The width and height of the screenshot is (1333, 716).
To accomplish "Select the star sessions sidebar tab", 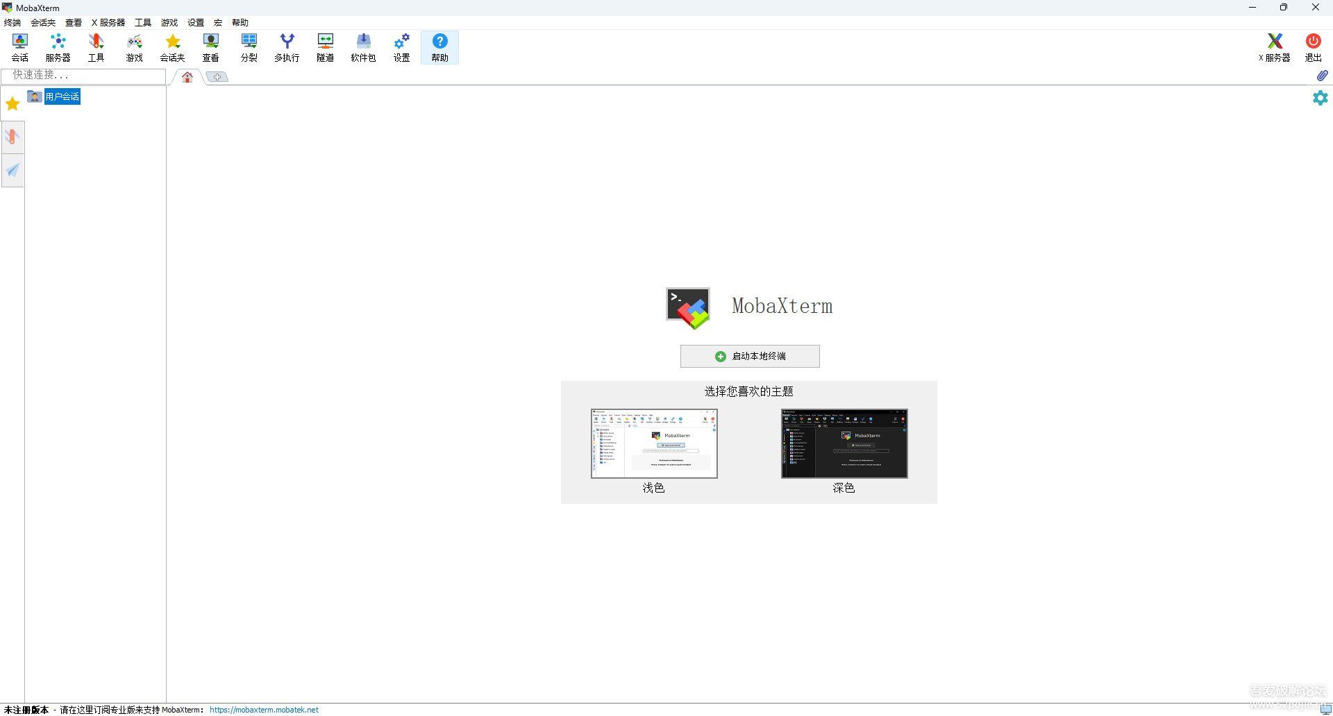I will [12, 104].
